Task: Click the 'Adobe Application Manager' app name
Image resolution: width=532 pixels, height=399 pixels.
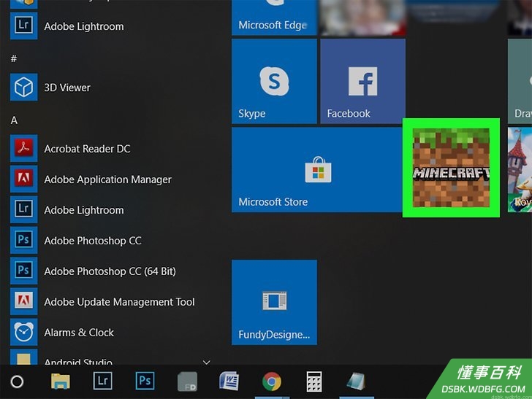Action: (108, 179)
